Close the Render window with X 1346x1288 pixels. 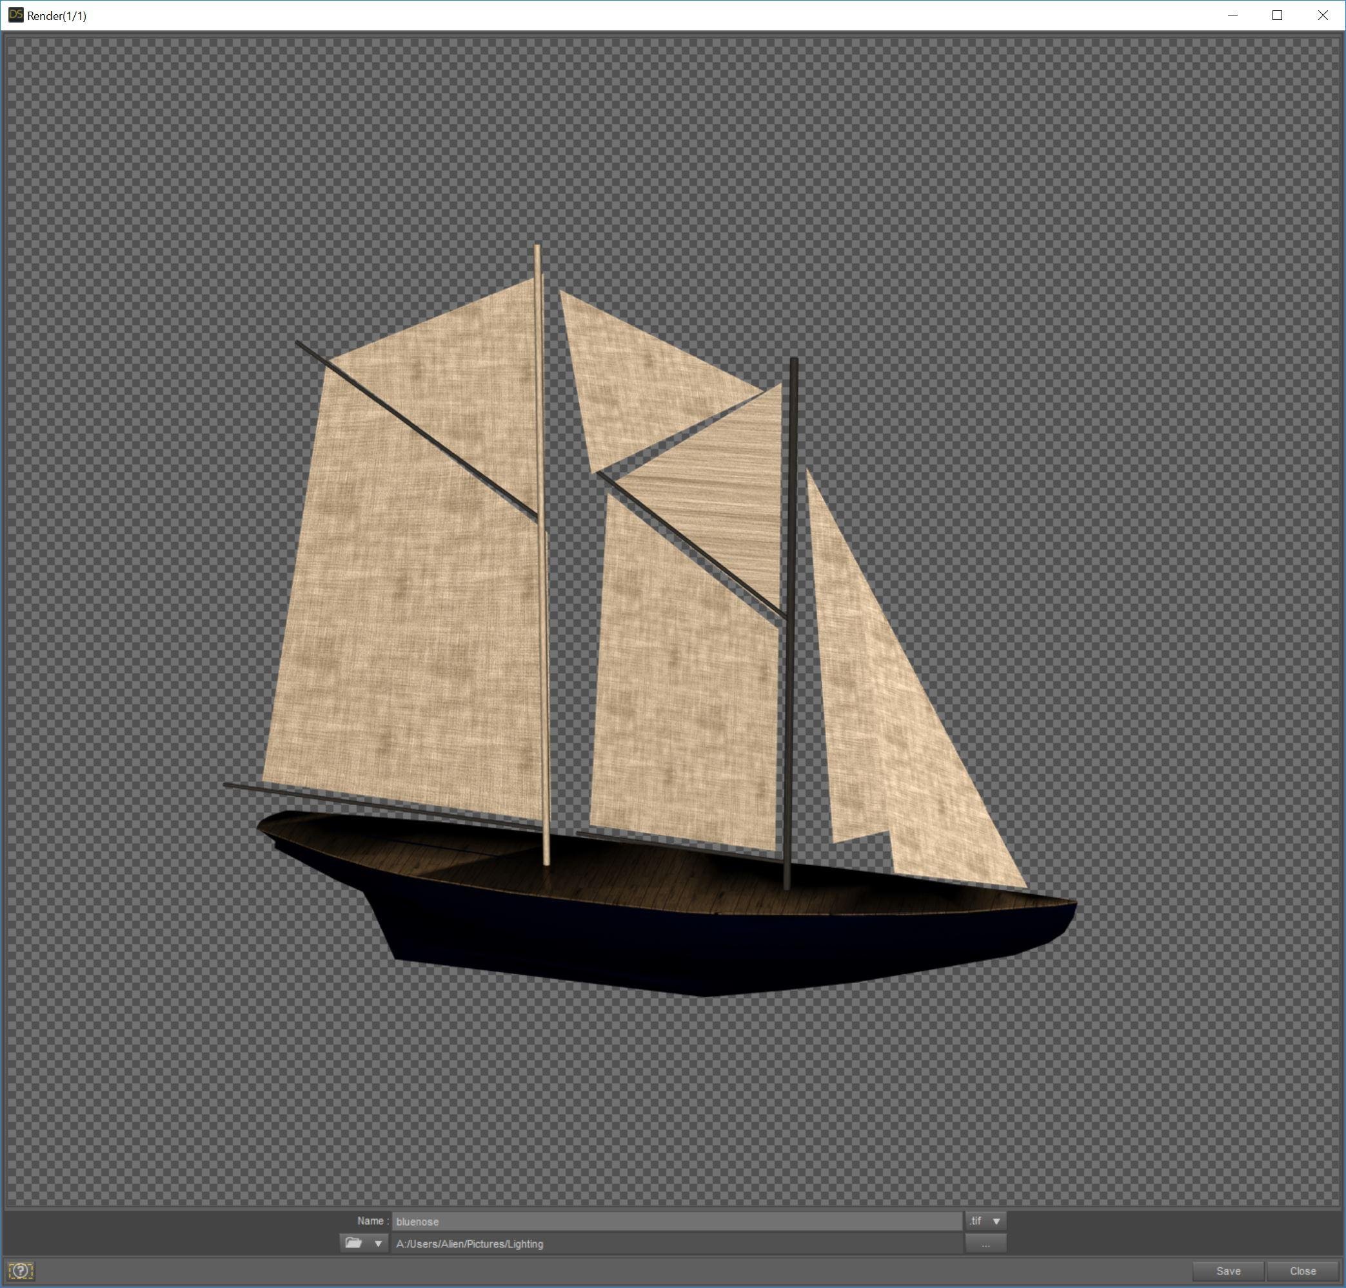point(1323,15)
